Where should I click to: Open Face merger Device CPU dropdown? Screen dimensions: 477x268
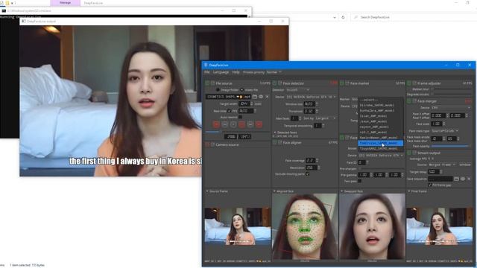click(x=451, y=107)
